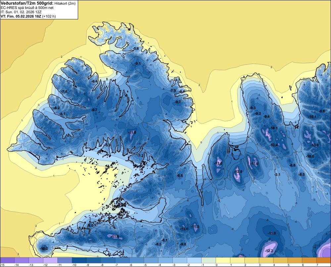Click the -9.2 temperature label
This screenshot has height=267, width=331.
(258, 114)
